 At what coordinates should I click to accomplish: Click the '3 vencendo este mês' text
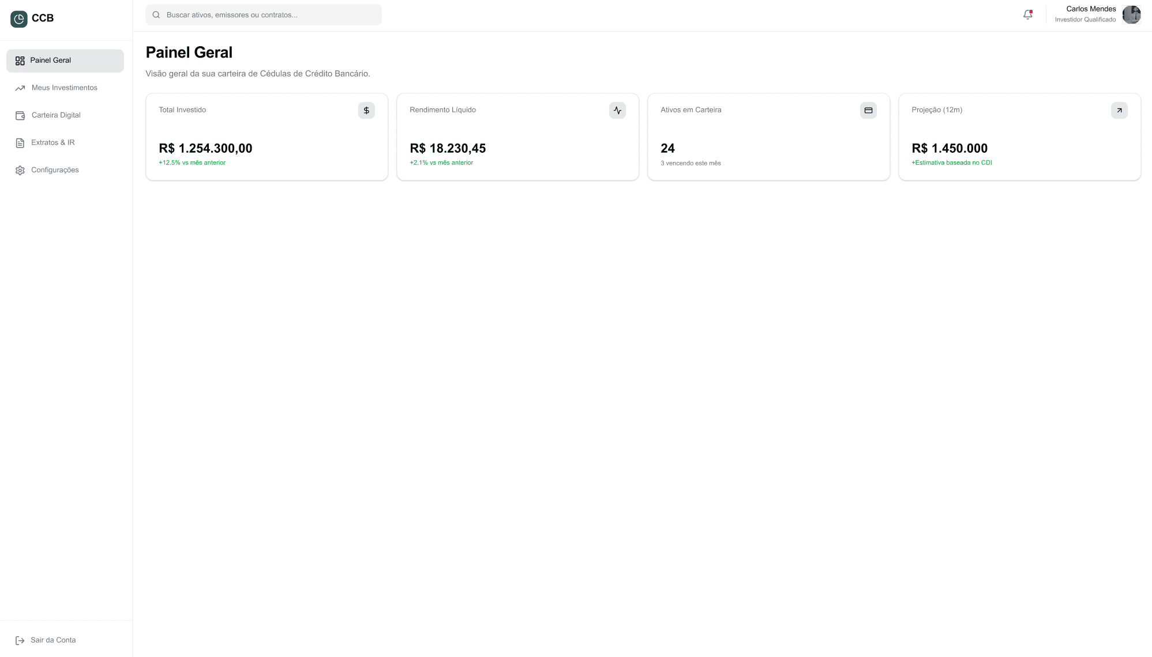click(690, 163)
